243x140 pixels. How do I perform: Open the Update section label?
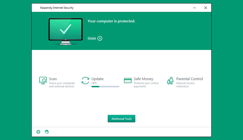point(97,79)
